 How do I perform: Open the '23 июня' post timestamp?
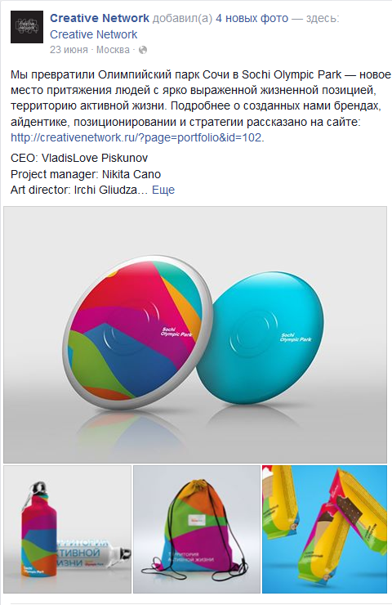[x=69, y=50]
